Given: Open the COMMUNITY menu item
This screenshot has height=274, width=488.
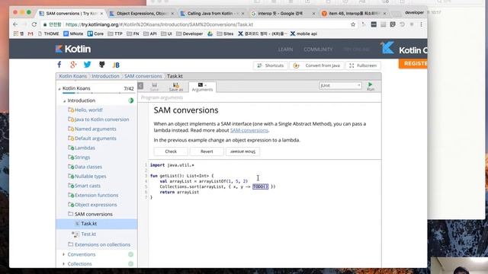Looking at the screenshot, I should pyautogui.click(x=318, y=49).
